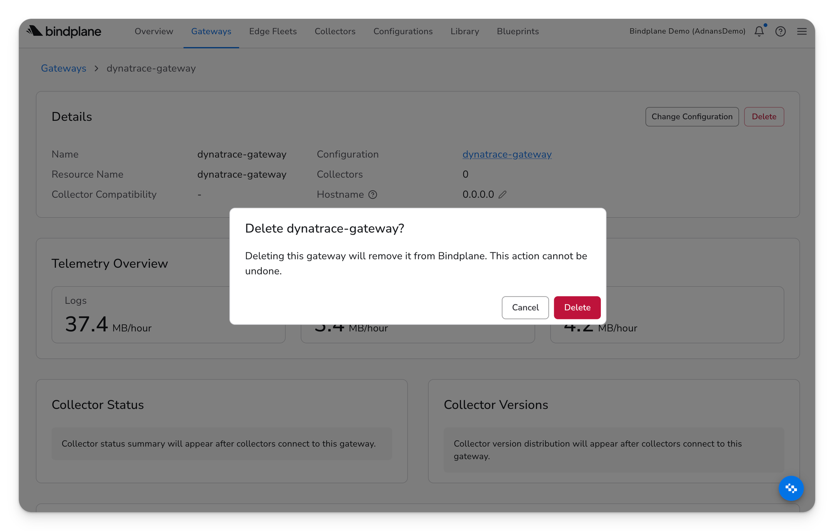The image size is (834, 531).
Task: Click the Change Configuration button
Action: point(692,117)
